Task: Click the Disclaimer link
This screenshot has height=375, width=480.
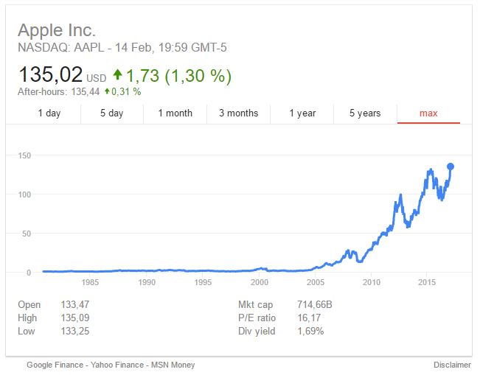Action: point(452,365)
